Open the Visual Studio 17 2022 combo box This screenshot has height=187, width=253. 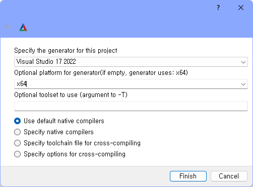131,62
